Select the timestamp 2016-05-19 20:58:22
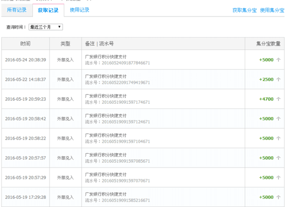The image size is (289, 207). (26, 138)
